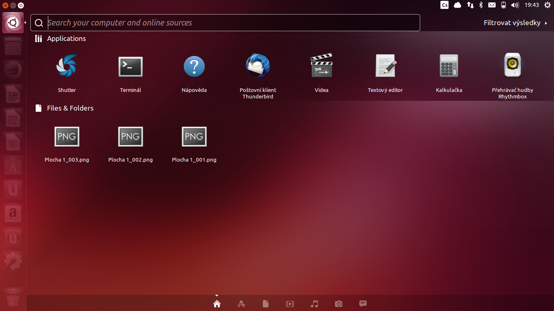Open the Plocha 1_001.png file
Viewport: 554px width, 311px height.
[194, 136]
